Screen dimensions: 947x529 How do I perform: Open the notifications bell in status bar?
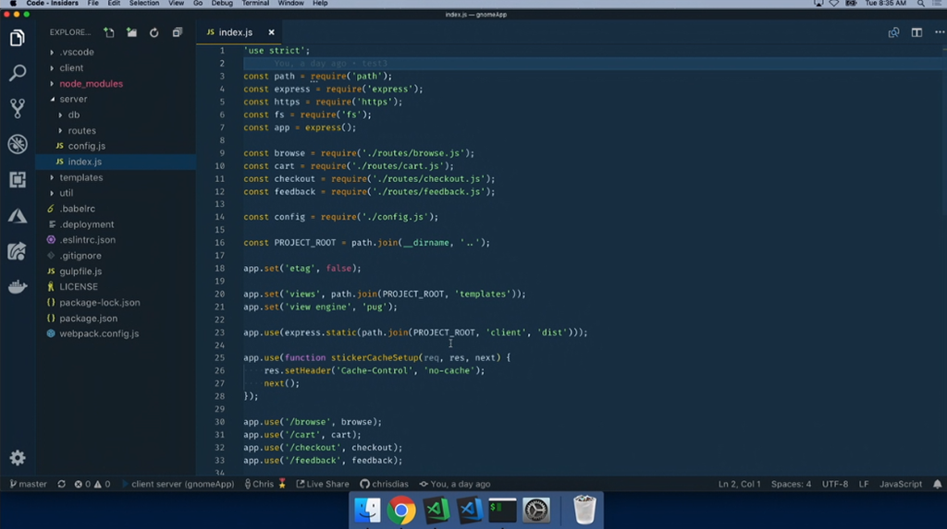point(937,484)
